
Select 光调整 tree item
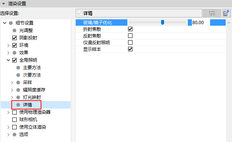coord(26,30)
